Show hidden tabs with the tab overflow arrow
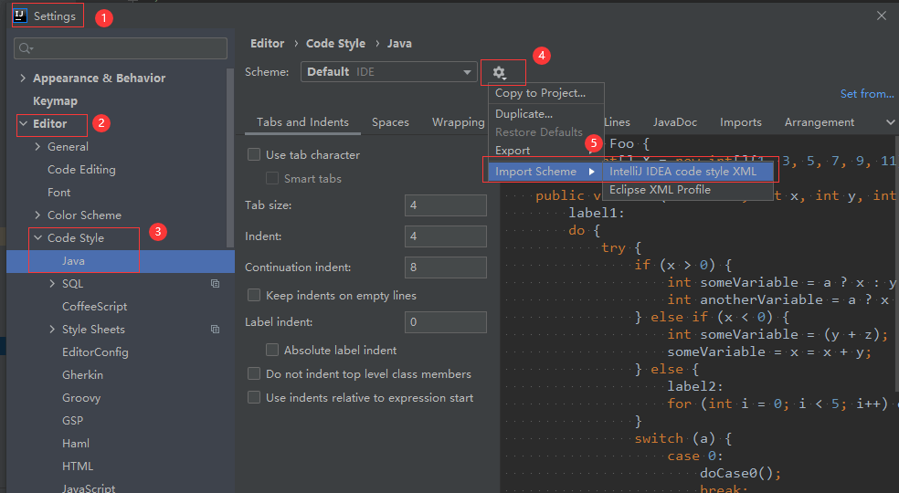The height and width of the screenshot is (493, 899). click(890, 122)
